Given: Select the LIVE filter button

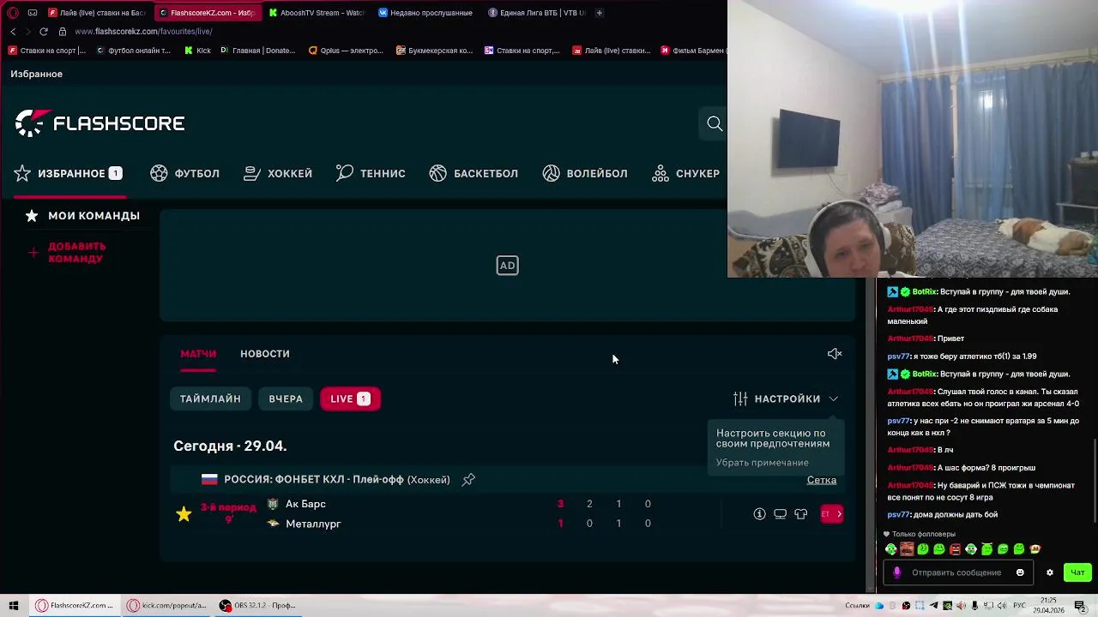Looking at the screenshot, I should click(x=350, y=398).
